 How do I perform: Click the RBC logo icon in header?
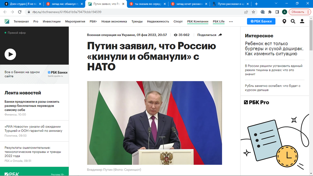[x=7, y=21]
